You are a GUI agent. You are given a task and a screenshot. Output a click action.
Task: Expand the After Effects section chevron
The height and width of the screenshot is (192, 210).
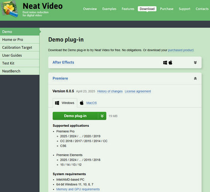point(195,62)
